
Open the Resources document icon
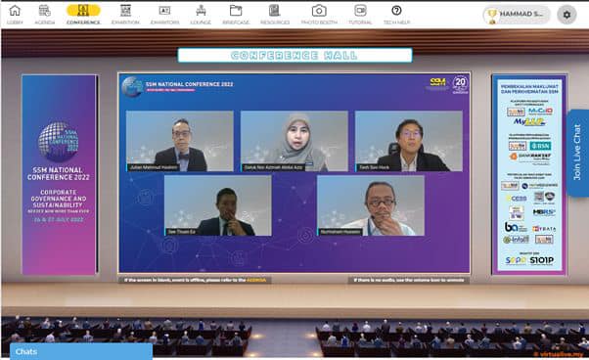pyautogui.click(x=275, y=11)
